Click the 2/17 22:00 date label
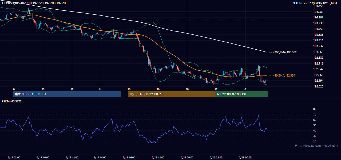This screenshot has height=160, width=341. (x=216, y=157)
